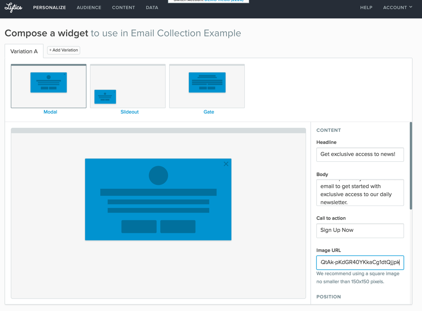
Task: Close the modal preview with X
Action: pos(226,164)
